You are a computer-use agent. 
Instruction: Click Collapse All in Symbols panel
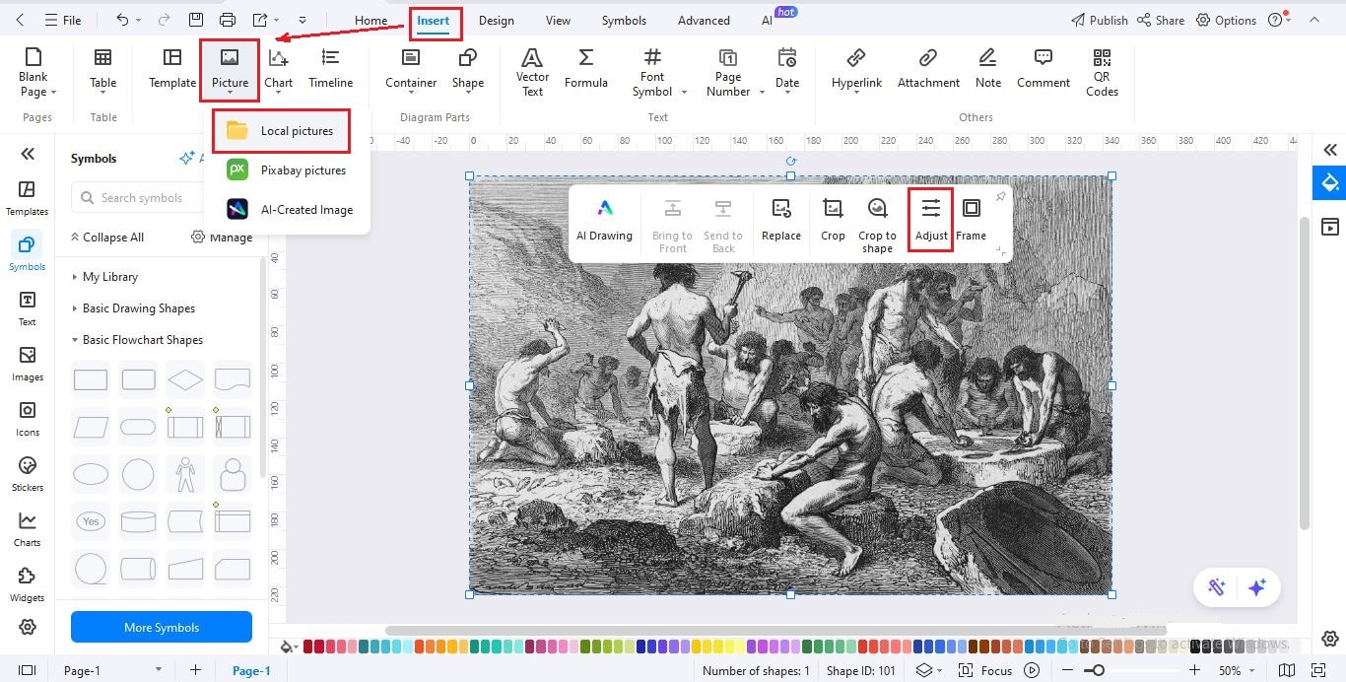[106, 238]
